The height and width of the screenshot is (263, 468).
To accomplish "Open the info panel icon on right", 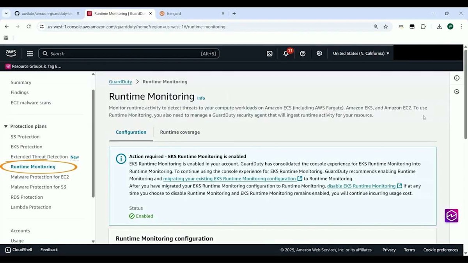I will [x=457, y=78].
